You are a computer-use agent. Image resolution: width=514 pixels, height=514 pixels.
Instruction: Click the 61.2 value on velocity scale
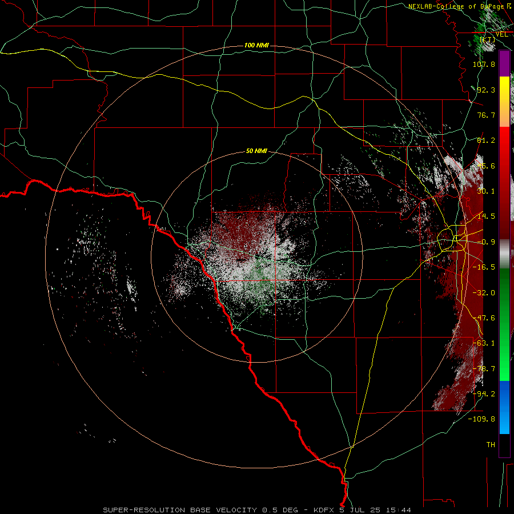click(x=486, y=140)
